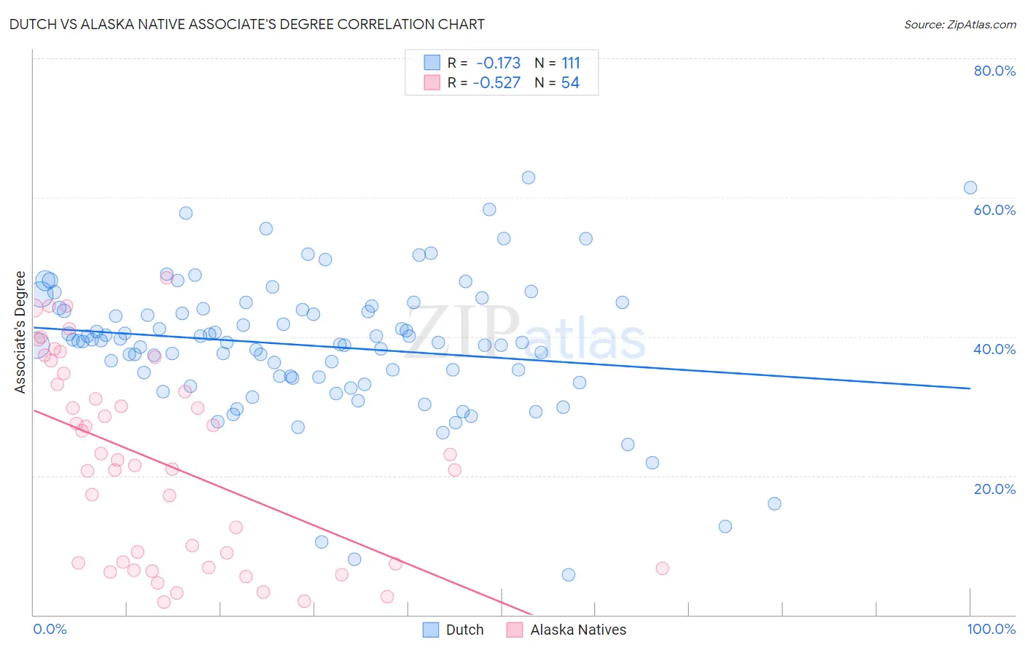Click the 100.0% x-axis label
Screen dimensions: 1025x650
(991, 629)
